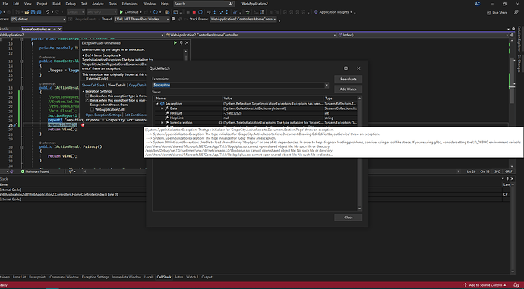Click the green continue arrow in exception popup
The image size is (524, 289).
[175, 42]
